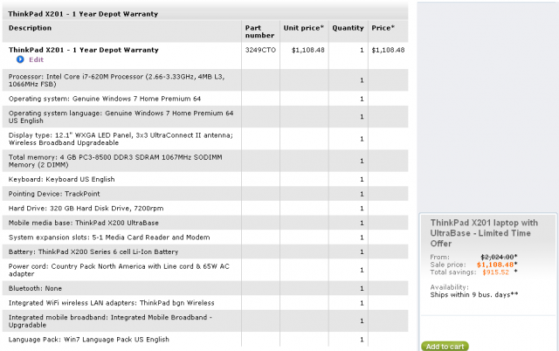Click the Hard Drive 320 GB row
559x351 pixels.
[205, 208]
